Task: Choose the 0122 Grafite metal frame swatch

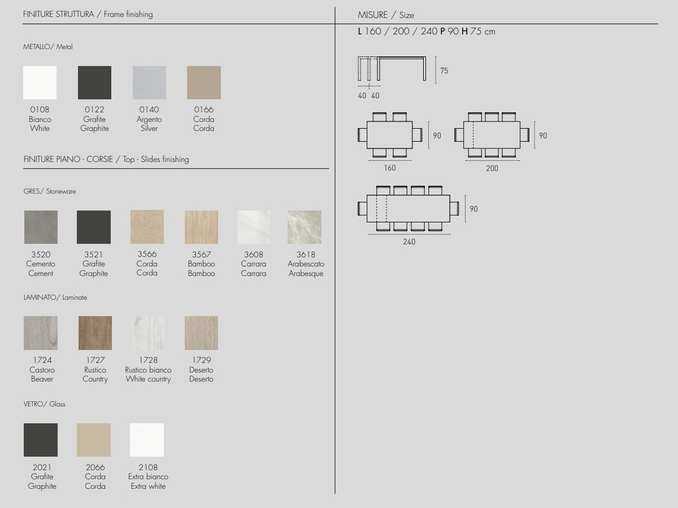Action: [x=94, y=83]
